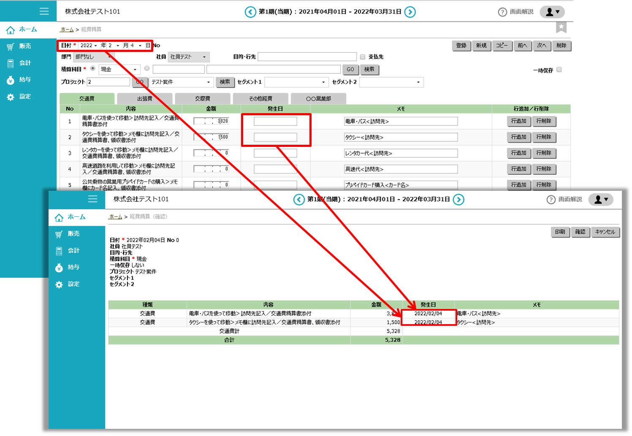This screenshot has width=632, height=436.
Task: Open the user account menu in front window
Action: click(x=601, y=200)
